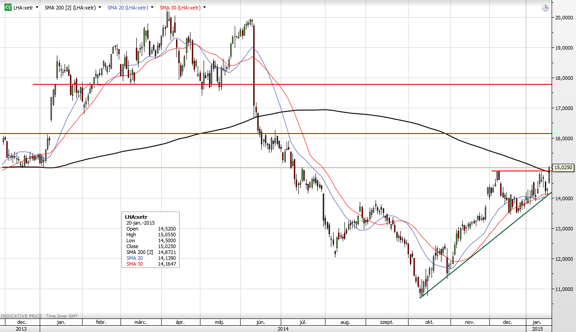Open the blue SMA 20 (LHA:xetr) dropdown
Image resolution: width=576 pixels, height=332 pixels.
click(x=152, y=8)
